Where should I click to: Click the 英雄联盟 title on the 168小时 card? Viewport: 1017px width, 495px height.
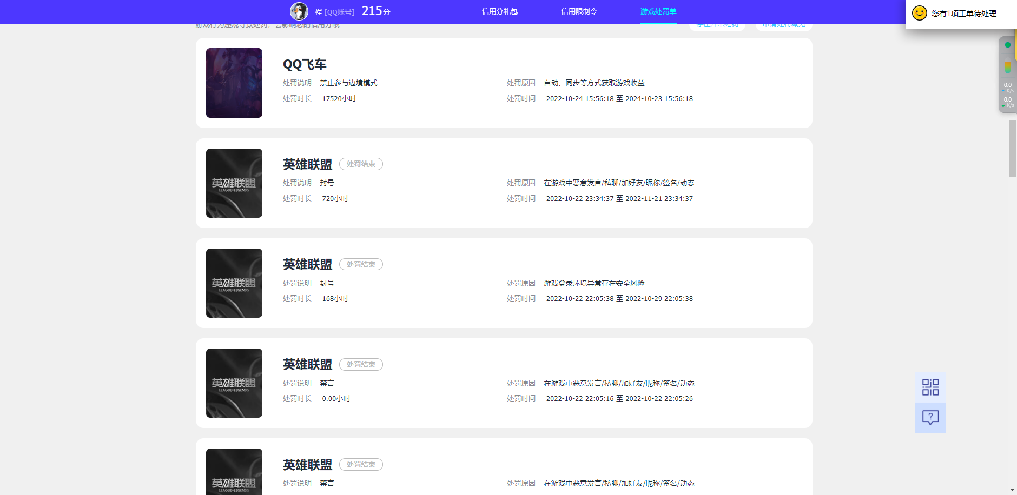pyautogui.click(x=307, y=264)
